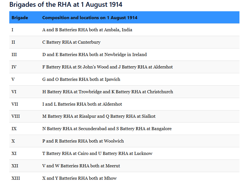Screen dimensions: 251x191
Task: Click the N Battery Secunderabad entry
Action: click(x=107, y=129)
